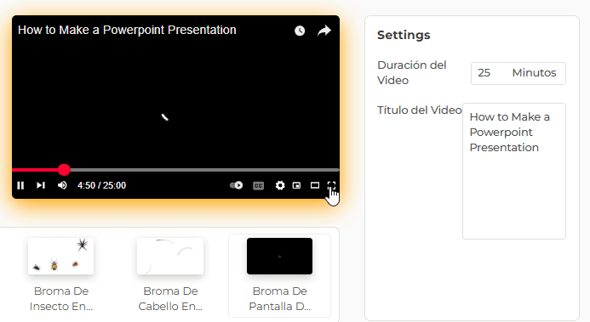Edit the video duration minutes field

[518, 73]
